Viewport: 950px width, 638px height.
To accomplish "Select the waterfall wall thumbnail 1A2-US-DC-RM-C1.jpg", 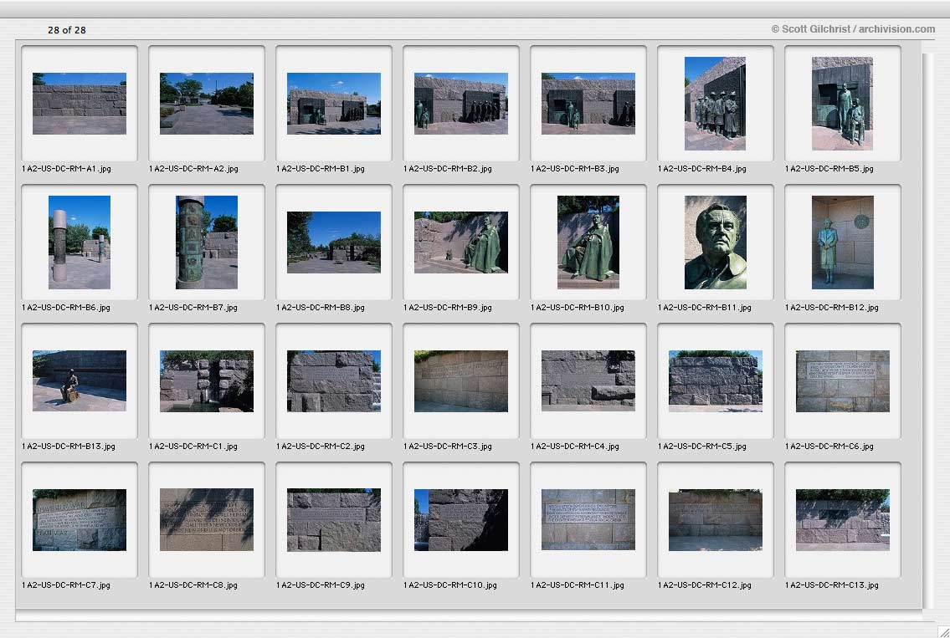I will pos(207,380).
